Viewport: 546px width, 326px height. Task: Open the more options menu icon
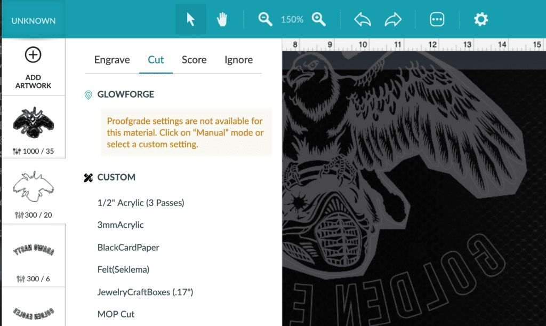pyautogui.click(x=437, y=19)
